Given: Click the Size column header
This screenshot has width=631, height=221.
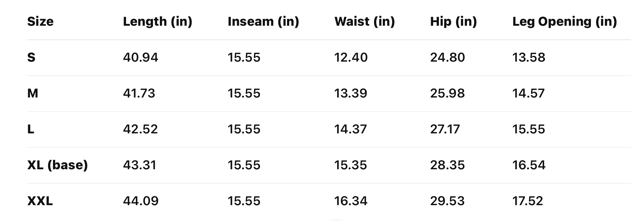Looking at the screenshot, I should (40, 22).
